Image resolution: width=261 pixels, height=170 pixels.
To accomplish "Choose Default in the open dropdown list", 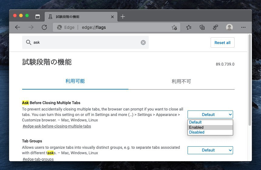I will [210, 122].
